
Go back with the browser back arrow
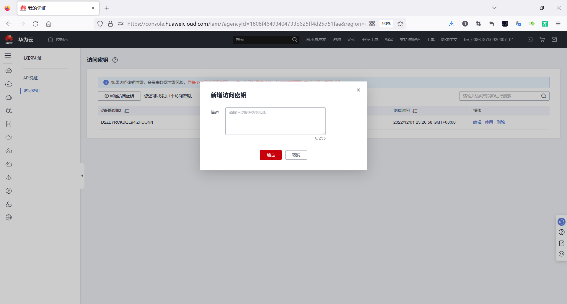[x=9, y=24]
